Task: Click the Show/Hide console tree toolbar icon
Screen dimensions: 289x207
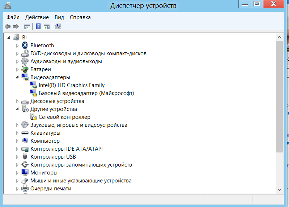Action: [27, 26]
